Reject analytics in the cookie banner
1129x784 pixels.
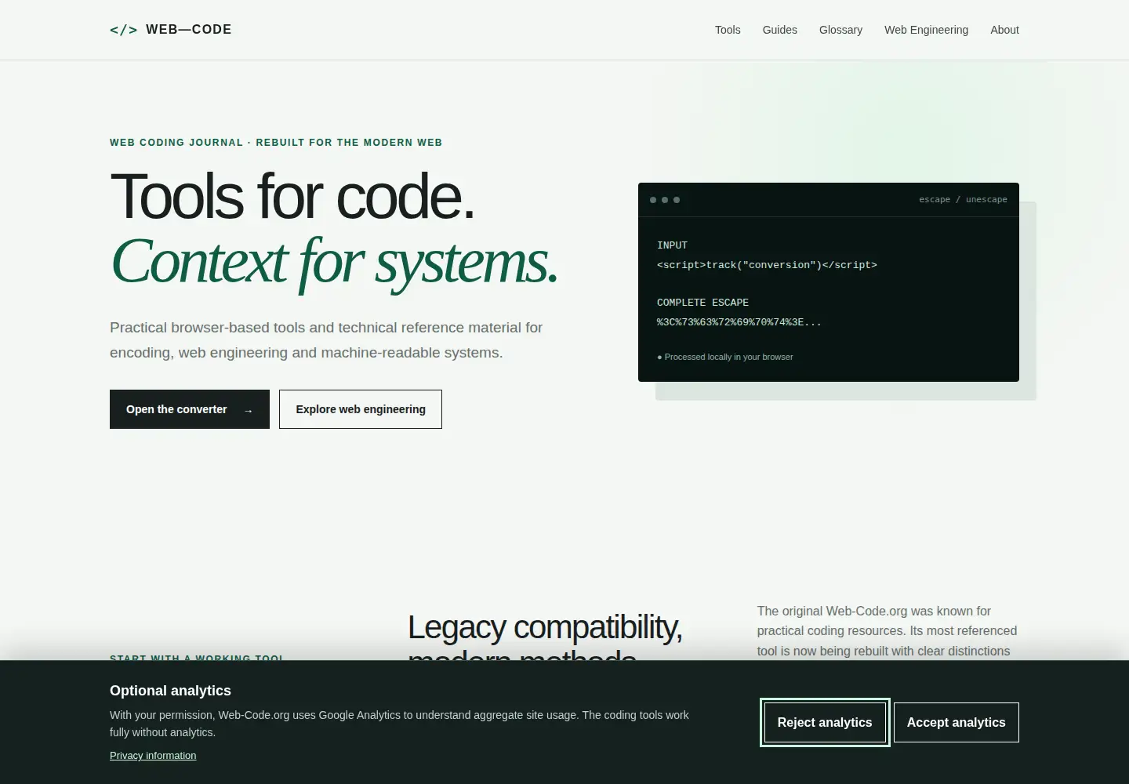click(x=825, y=722)
